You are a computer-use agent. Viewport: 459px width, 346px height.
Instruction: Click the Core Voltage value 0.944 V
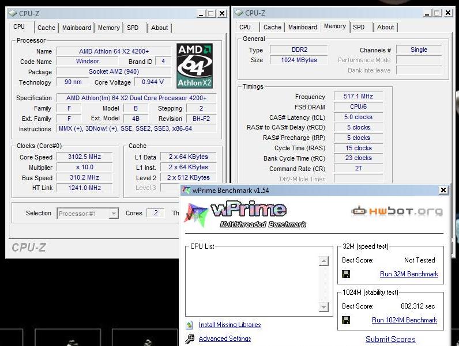coord(152,82)
